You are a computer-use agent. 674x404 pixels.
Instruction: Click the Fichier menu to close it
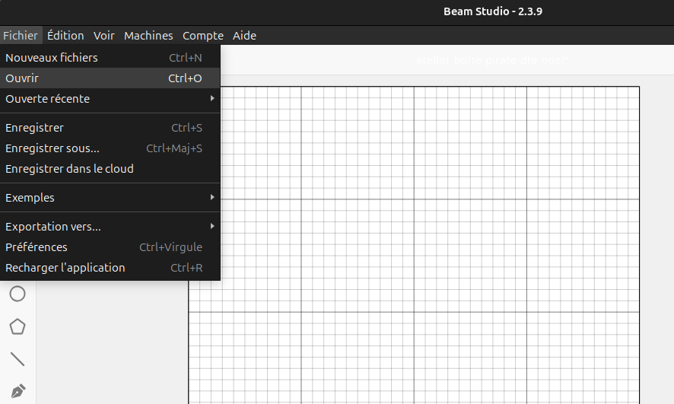tap(20, 36)
